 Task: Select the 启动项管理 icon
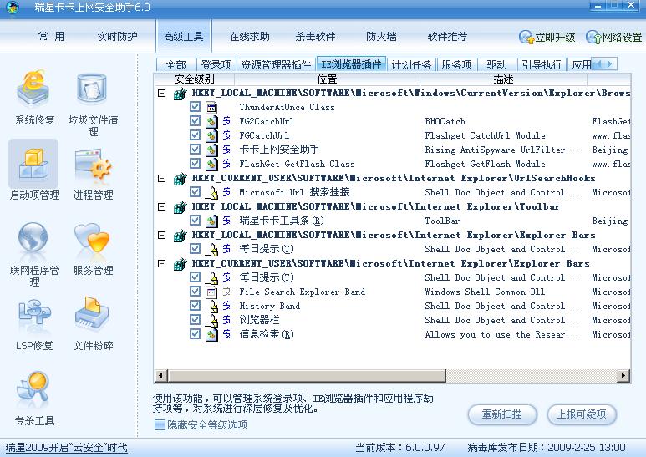click(33, 165)
